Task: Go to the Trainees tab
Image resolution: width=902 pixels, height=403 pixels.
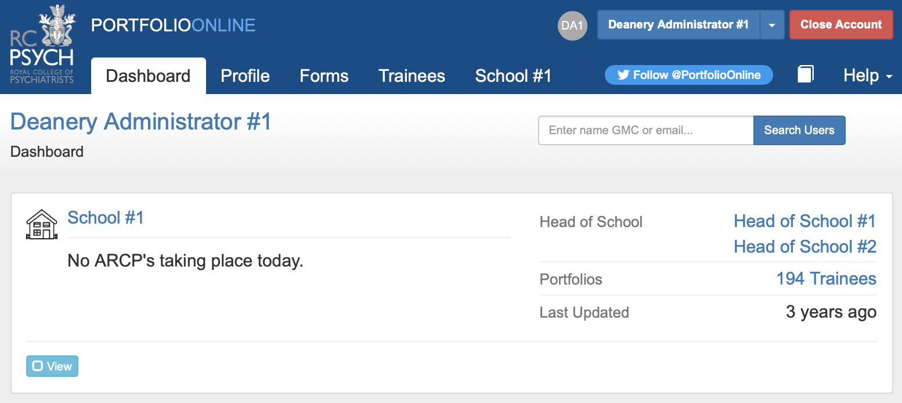Action: (x=412, y=76)
